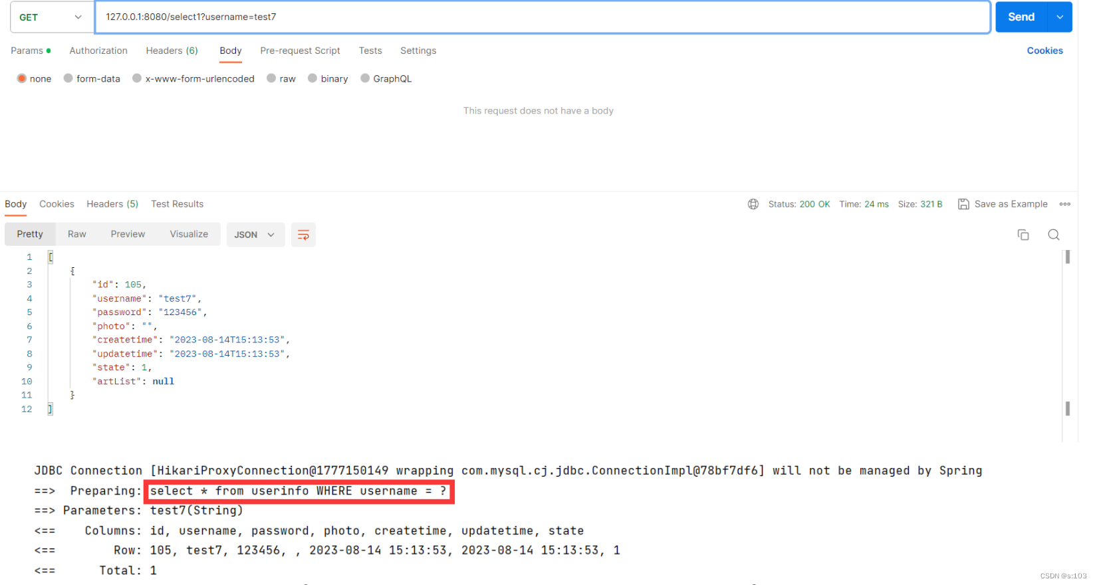
Task: Switch to the Params request tab
Action: (x=31, y=51)
